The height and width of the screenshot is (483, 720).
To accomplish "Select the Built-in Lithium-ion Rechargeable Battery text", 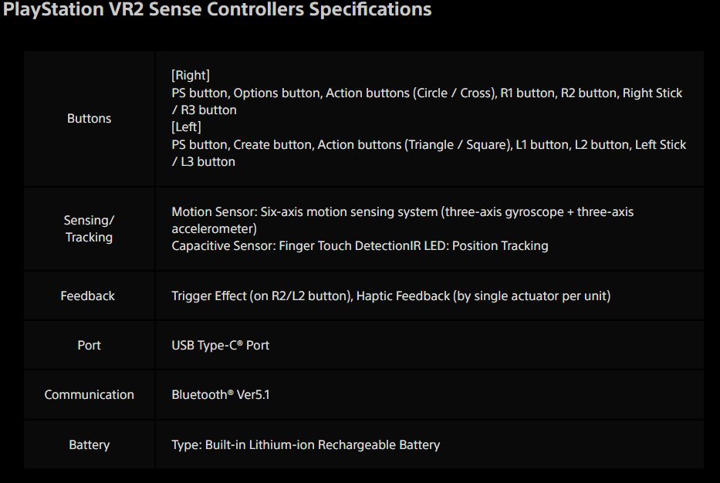I will coord(306,445).
